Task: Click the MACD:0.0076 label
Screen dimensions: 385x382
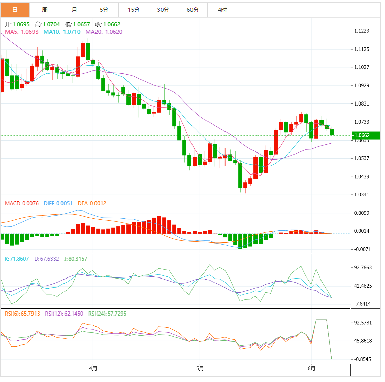Action: pyautogui.click(x=22, y=204)
